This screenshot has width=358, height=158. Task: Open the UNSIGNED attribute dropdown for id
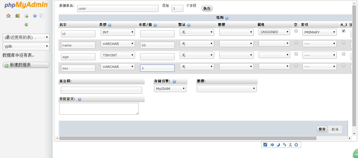coord(274,32)
